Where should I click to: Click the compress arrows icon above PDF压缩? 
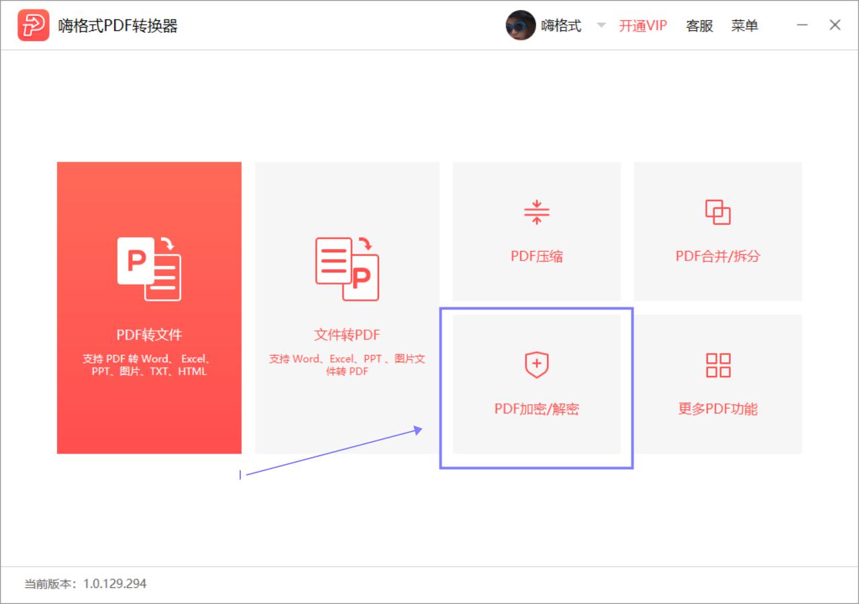(536, 211)
